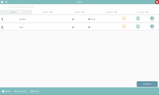The width and height of the screenshot is (159, 95).
Task: Switch to the 2-2 Guest tab
Action: [x=79, y=12]
